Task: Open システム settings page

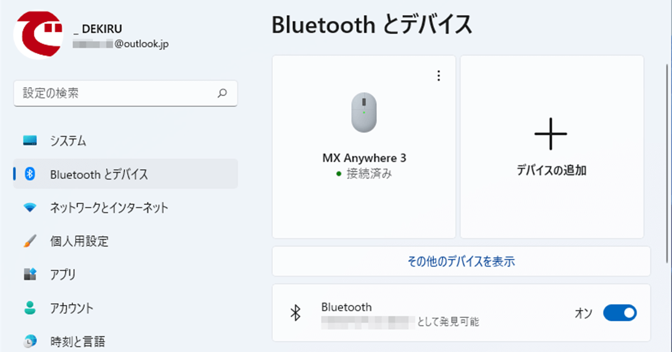Action: pos(68,141)
